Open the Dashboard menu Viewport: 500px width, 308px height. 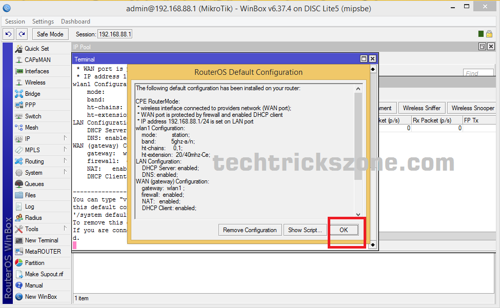[x=75, y=22]
